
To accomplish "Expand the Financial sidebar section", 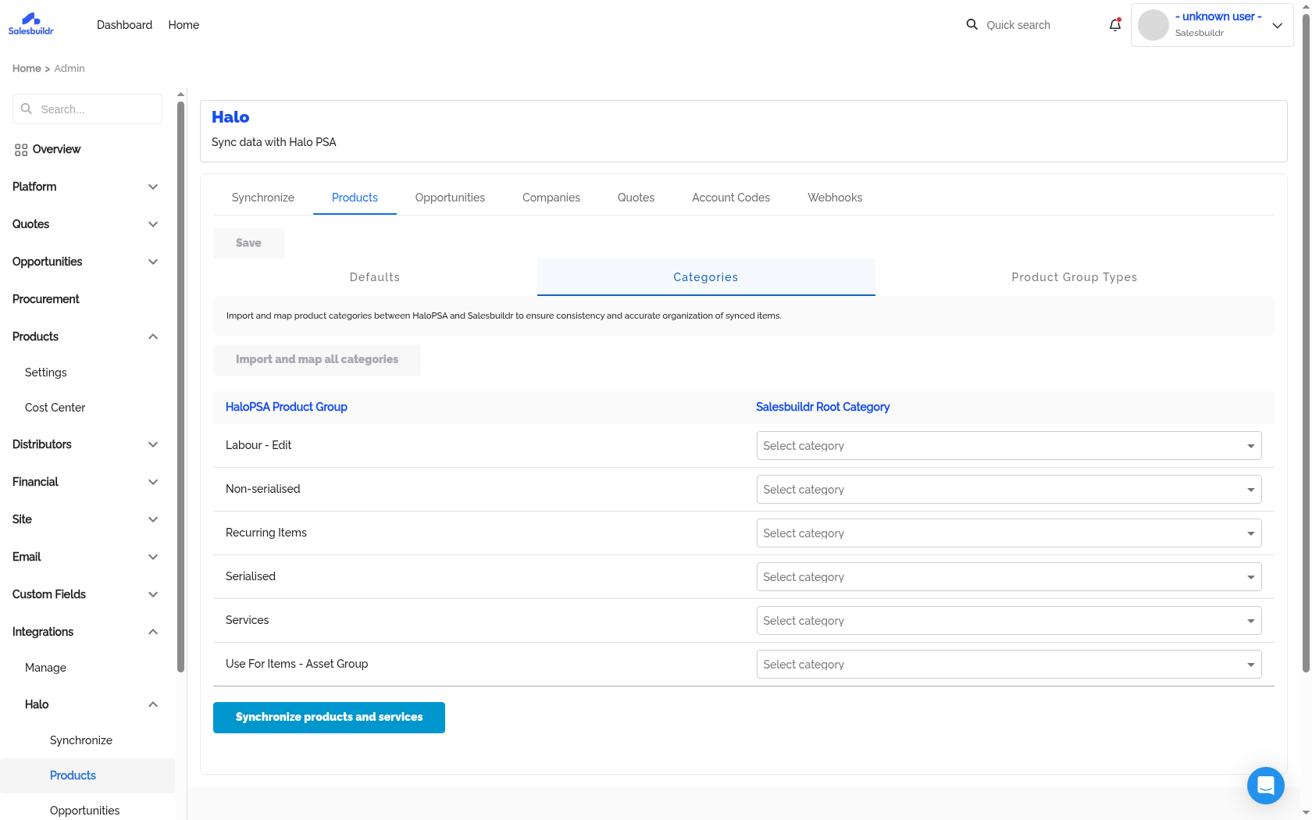I will click(153, 482).
